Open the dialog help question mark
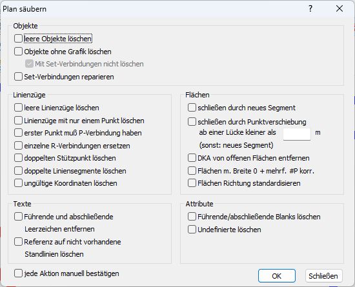Screen dimensions: 355x287 pos(310,9)
